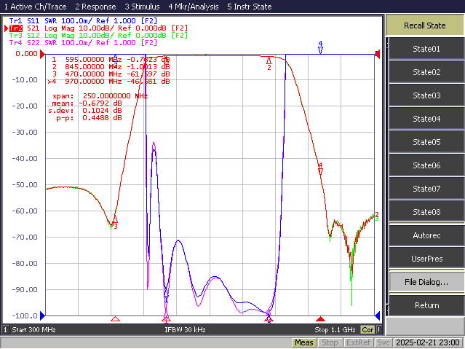Image resolution: width=465 pixels, height=349 pixels.
Task: Open the Stimulus menu
Action: (x=142, y=7)
